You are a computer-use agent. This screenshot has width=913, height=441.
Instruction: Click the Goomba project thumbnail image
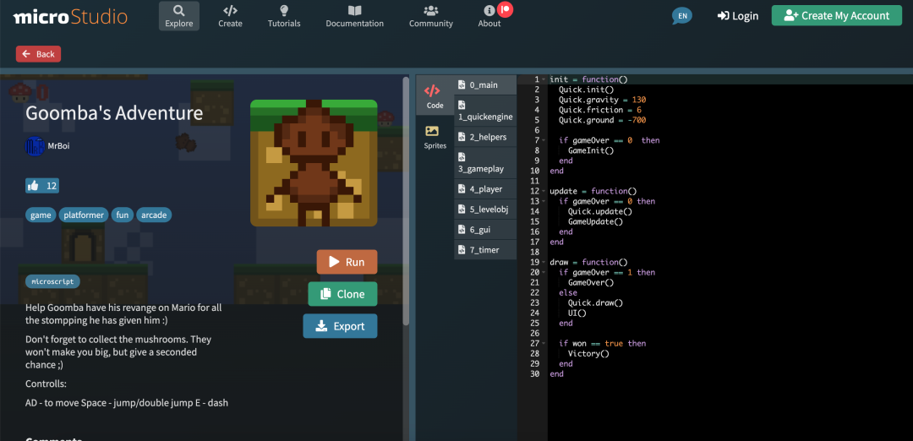coord(314,163)
